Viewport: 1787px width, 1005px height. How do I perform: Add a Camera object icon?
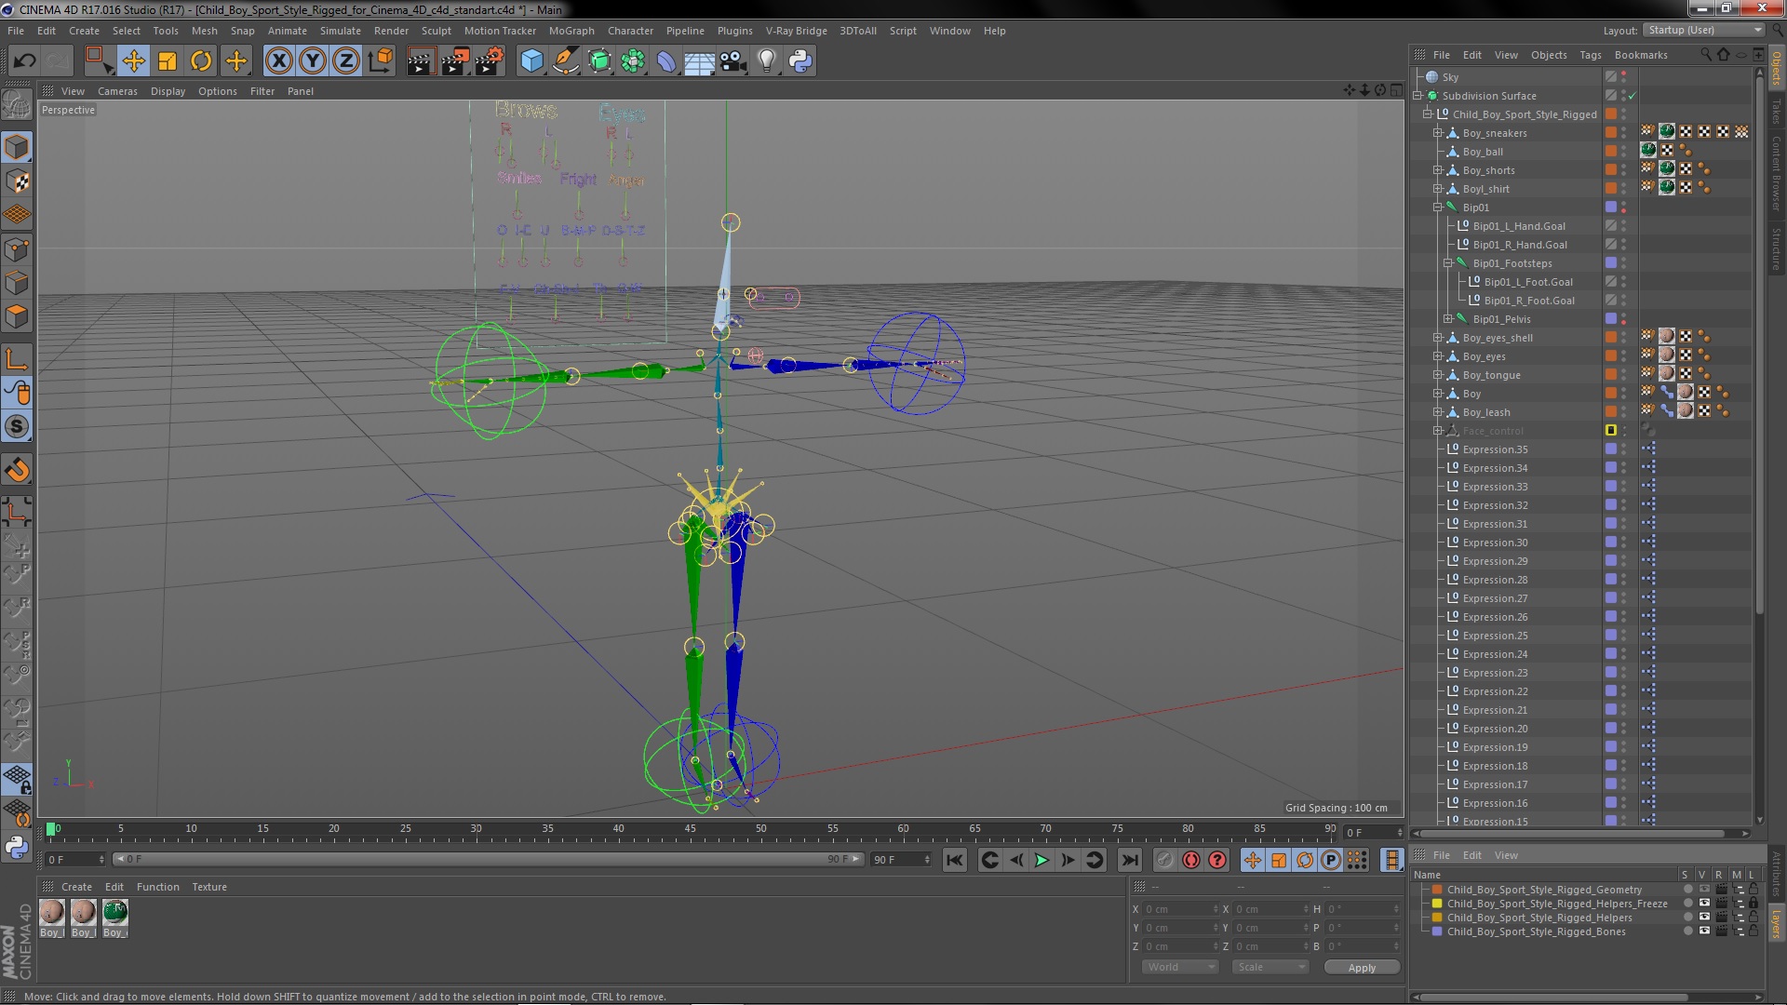pos(733,61)
